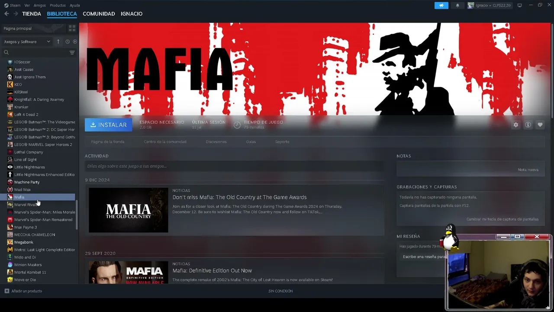Go forward with the right arrow
The height and width of the screenshot is (312, 554).
(x=16, y=14)
